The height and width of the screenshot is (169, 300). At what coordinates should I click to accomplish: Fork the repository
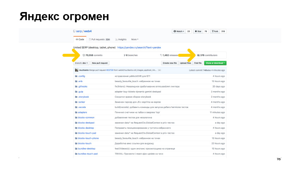215,31
